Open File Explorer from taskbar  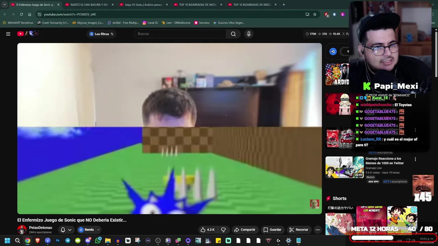tap(108, 241)
